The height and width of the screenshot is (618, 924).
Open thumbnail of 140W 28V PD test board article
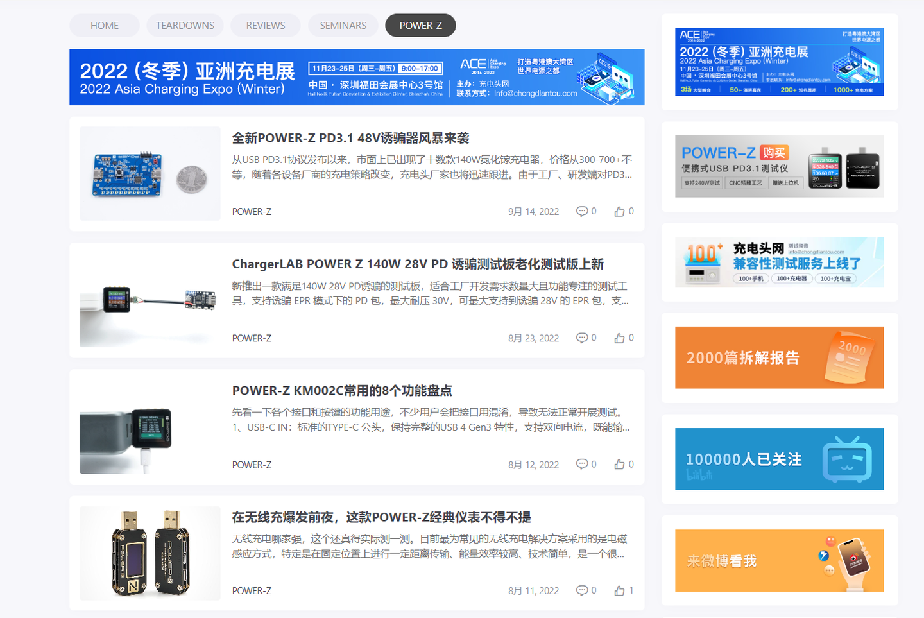click(150, 300)
